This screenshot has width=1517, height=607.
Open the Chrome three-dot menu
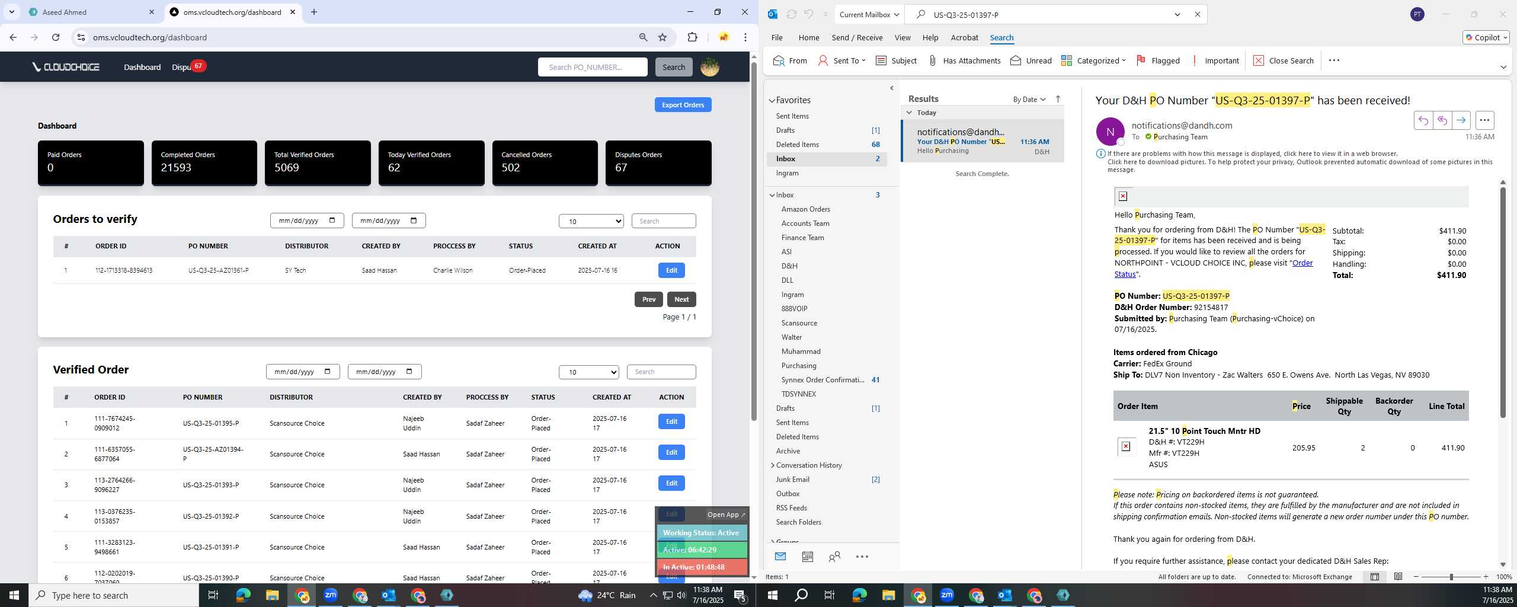(745, 37)
